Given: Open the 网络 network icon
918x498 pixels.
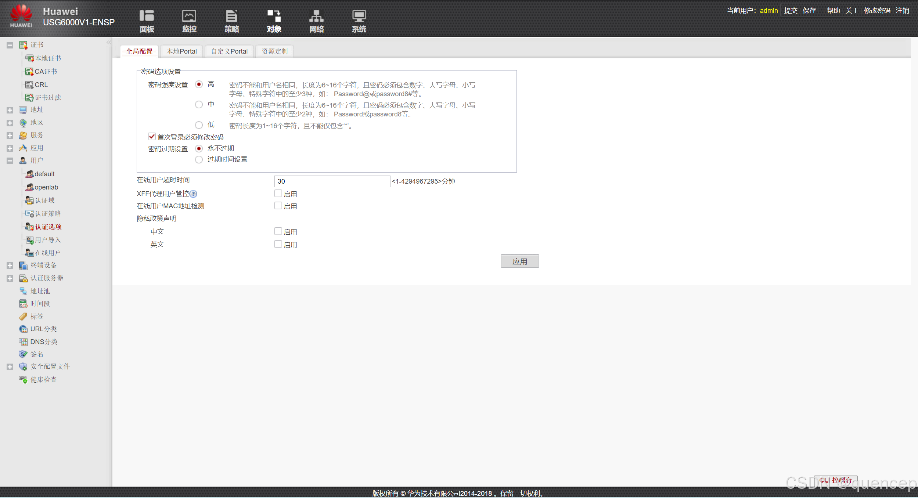Looking at the screenshot, I should click(316, 21).
